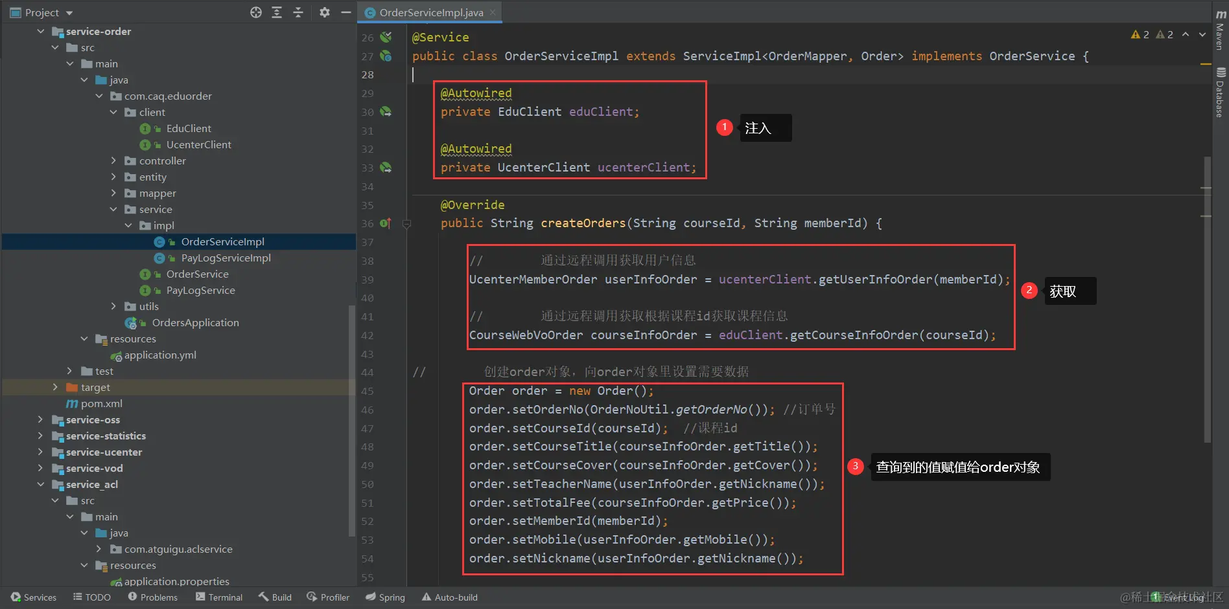Screen dimensions: 1229x609
Task: Click the Collapse All icon in Project panel
Action: click(x=298, y=12)
